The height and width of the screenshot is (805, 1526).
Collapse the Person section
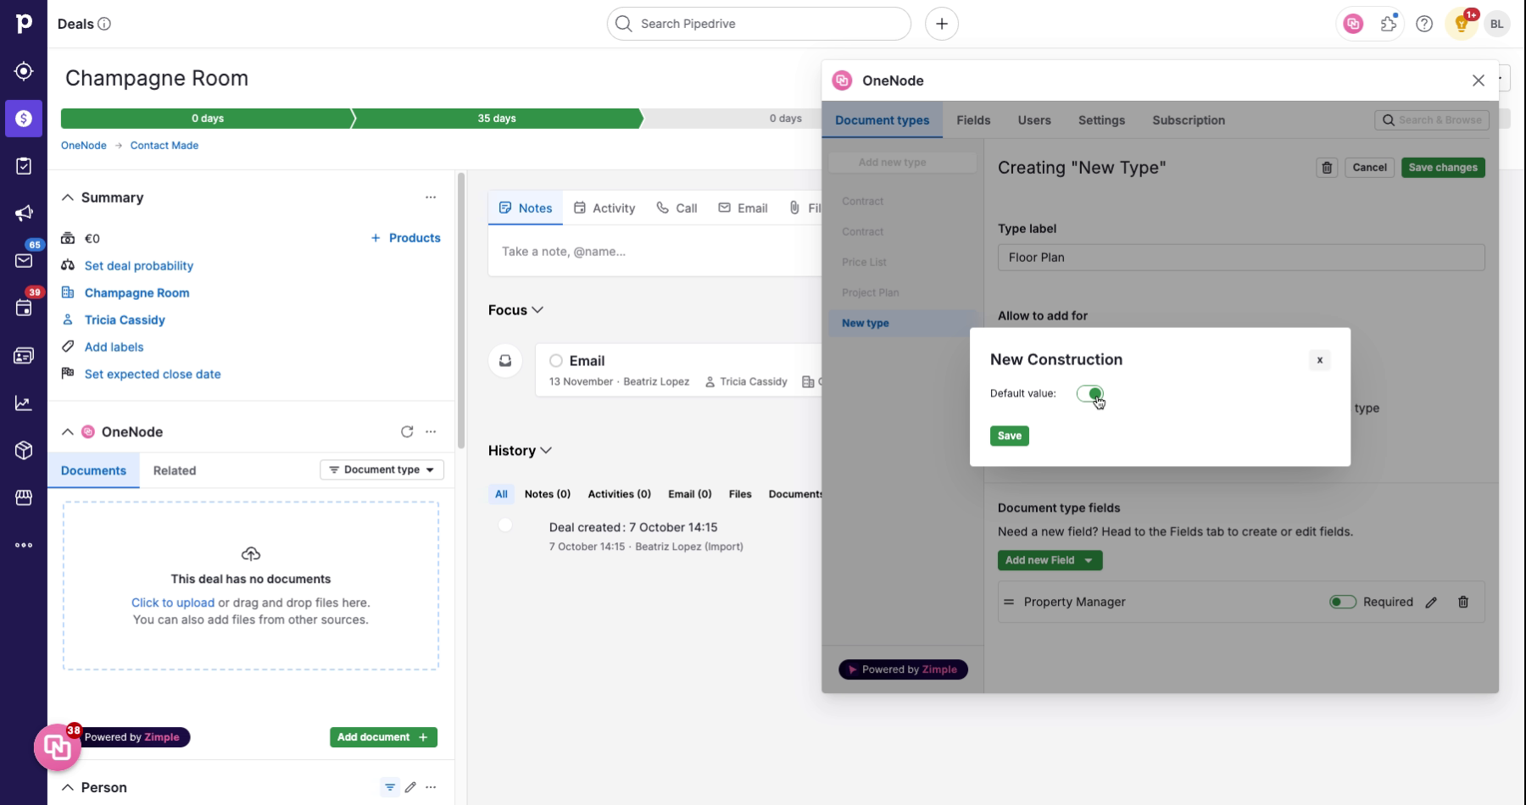(x=68, y=787)
